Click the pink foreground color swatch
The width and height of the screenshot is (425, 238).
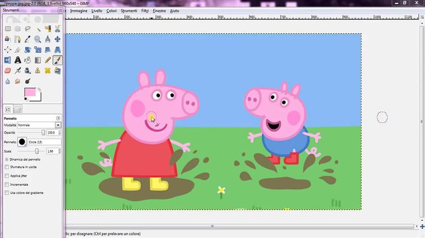coord(30,93)
